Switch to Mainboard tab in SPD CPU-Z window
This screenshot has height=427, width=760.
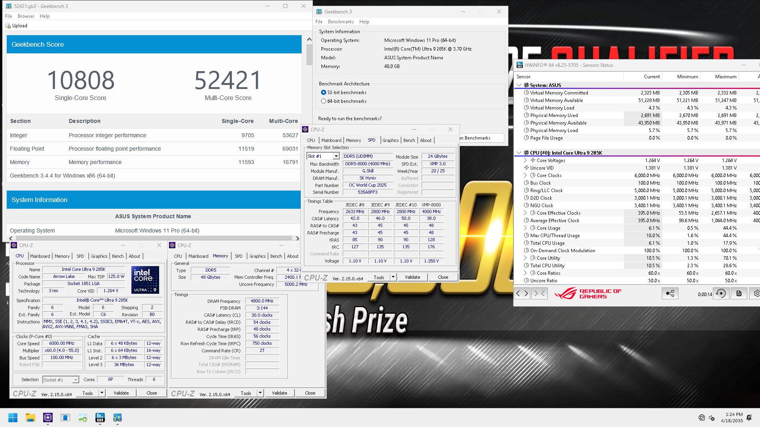pyautogui.click(x=331, y=140)
